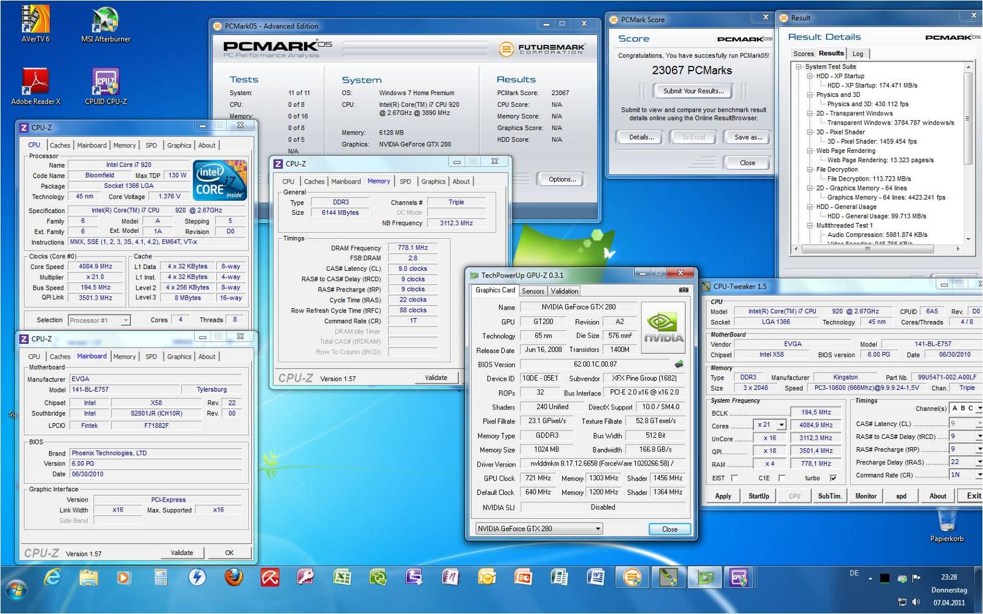Open the Command Rate (CR) dropdown in CPU-Tweaker

pyautogui.click(x=979, y=475)
